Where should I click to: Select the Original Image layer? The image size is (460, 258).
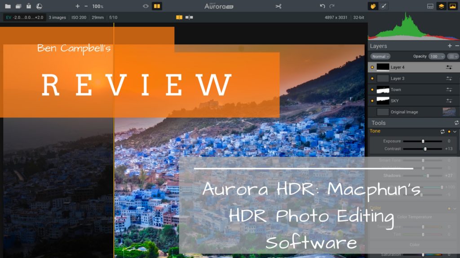pos(414,112)
